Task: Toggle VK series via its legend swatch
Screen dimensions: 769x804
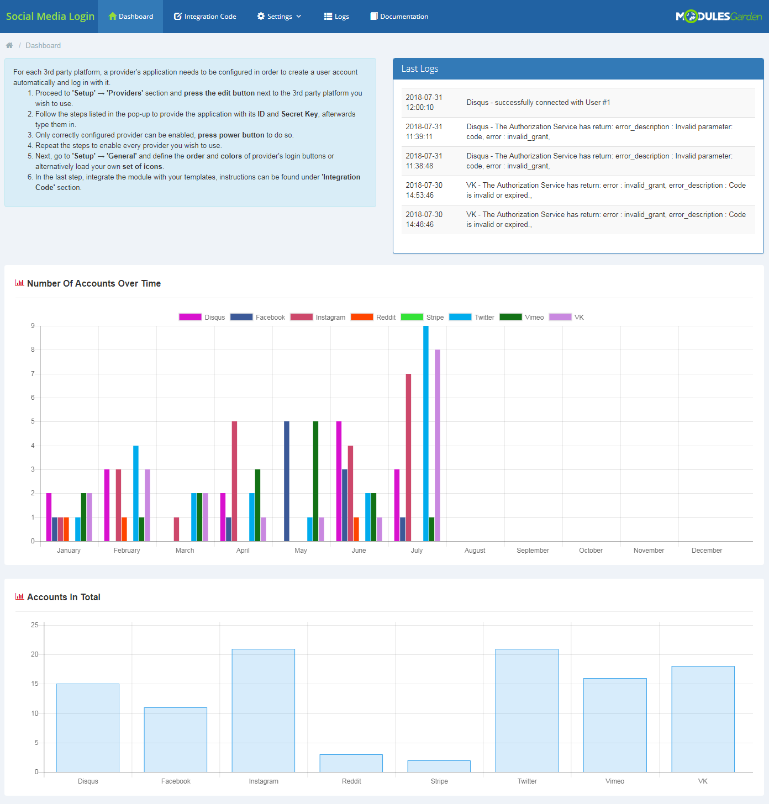Action: [560, 317]
